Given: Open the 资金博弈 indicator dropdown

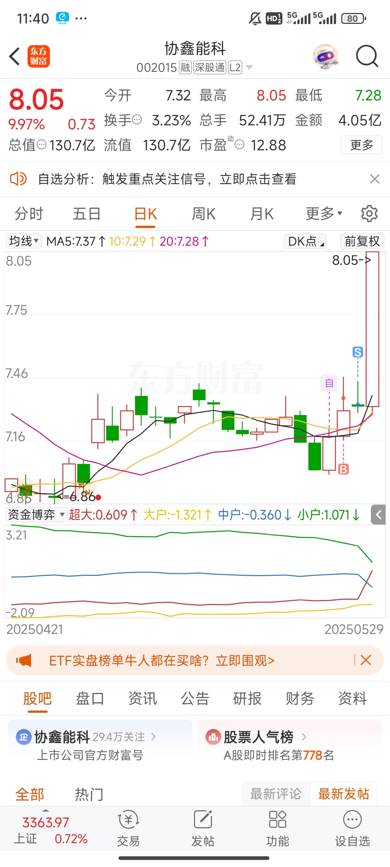Looking at the screenshot, I should [36, 514].
